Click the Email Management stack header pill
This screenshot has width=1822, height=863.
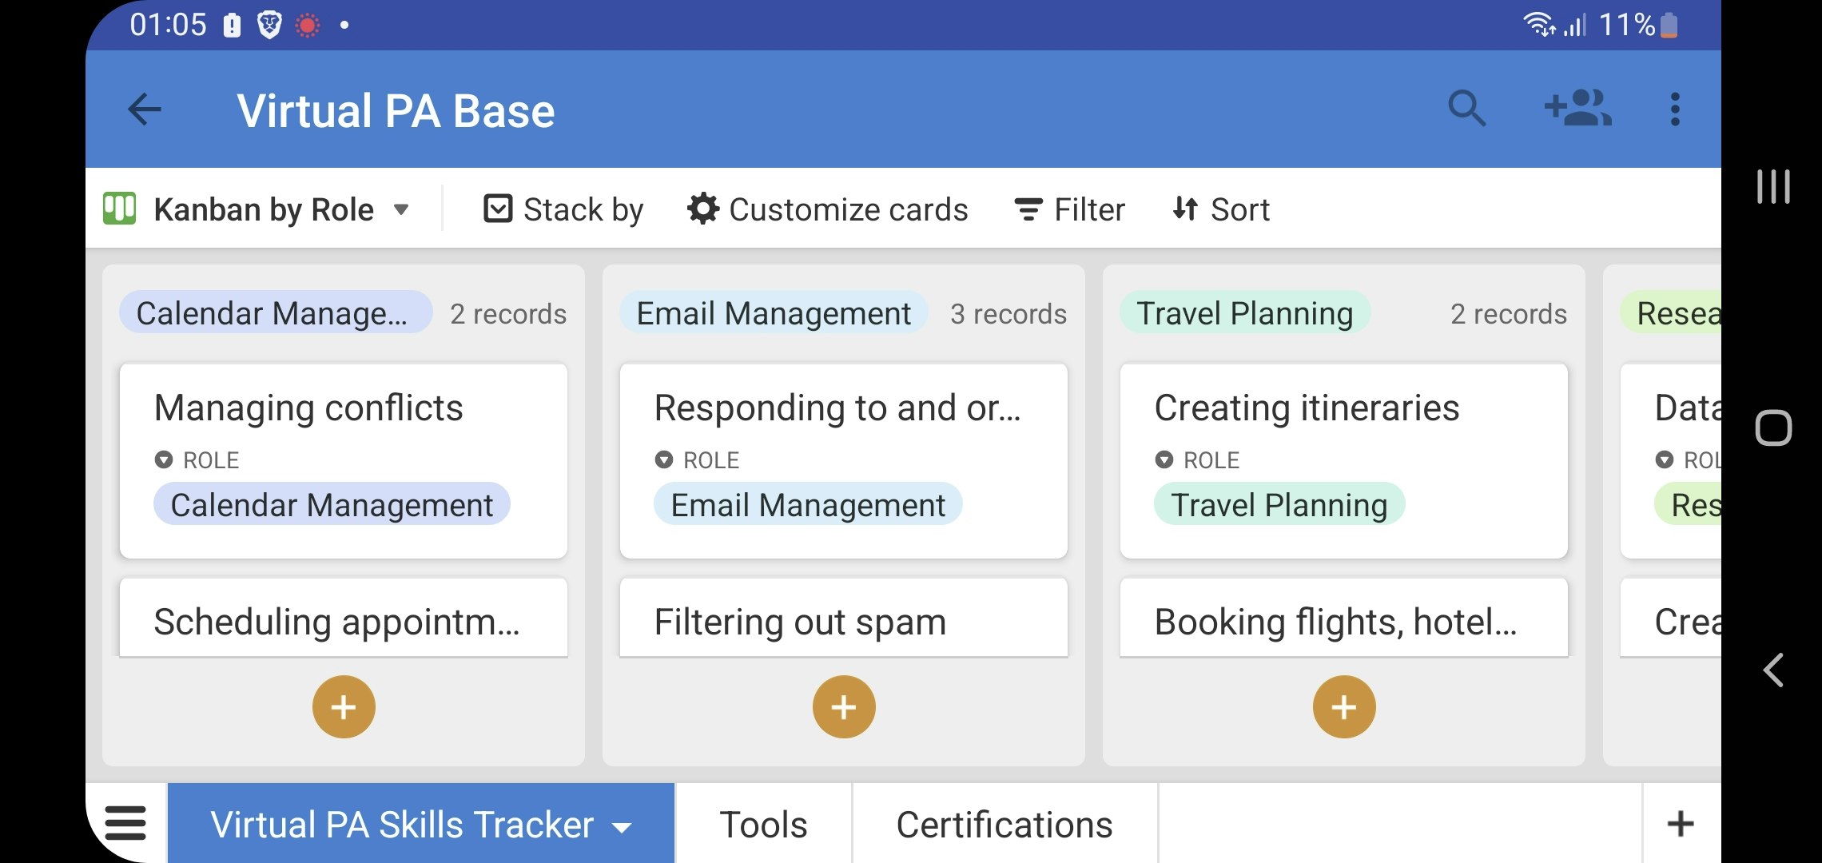774,313
